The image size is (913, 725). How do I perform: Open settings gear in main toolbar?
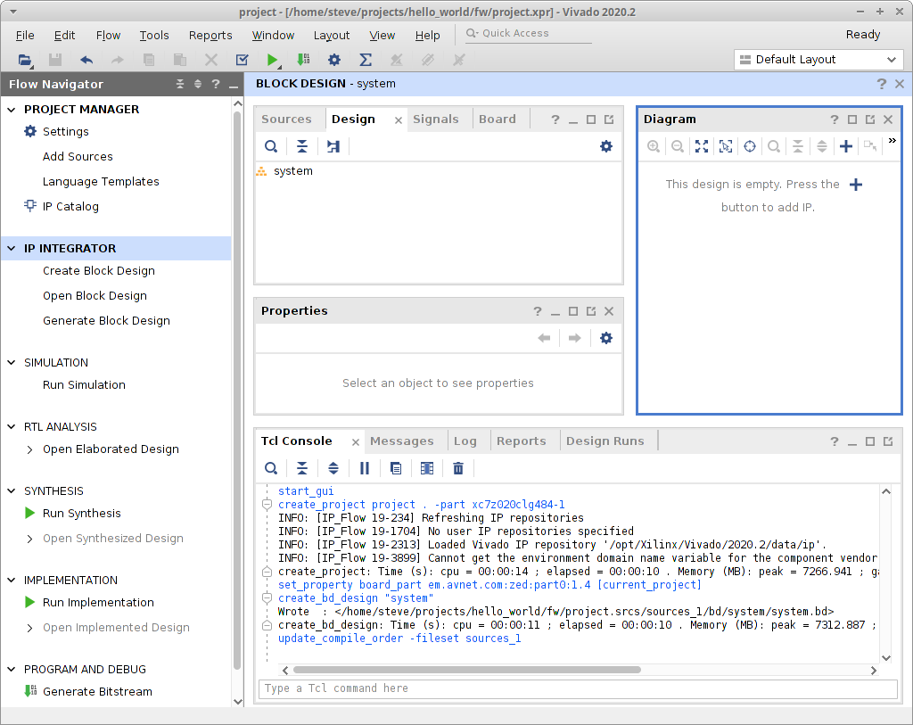[x=334, y=60]
